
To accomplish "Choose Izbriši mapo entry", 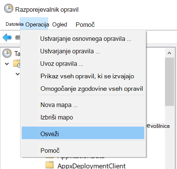I will (83, 117).
